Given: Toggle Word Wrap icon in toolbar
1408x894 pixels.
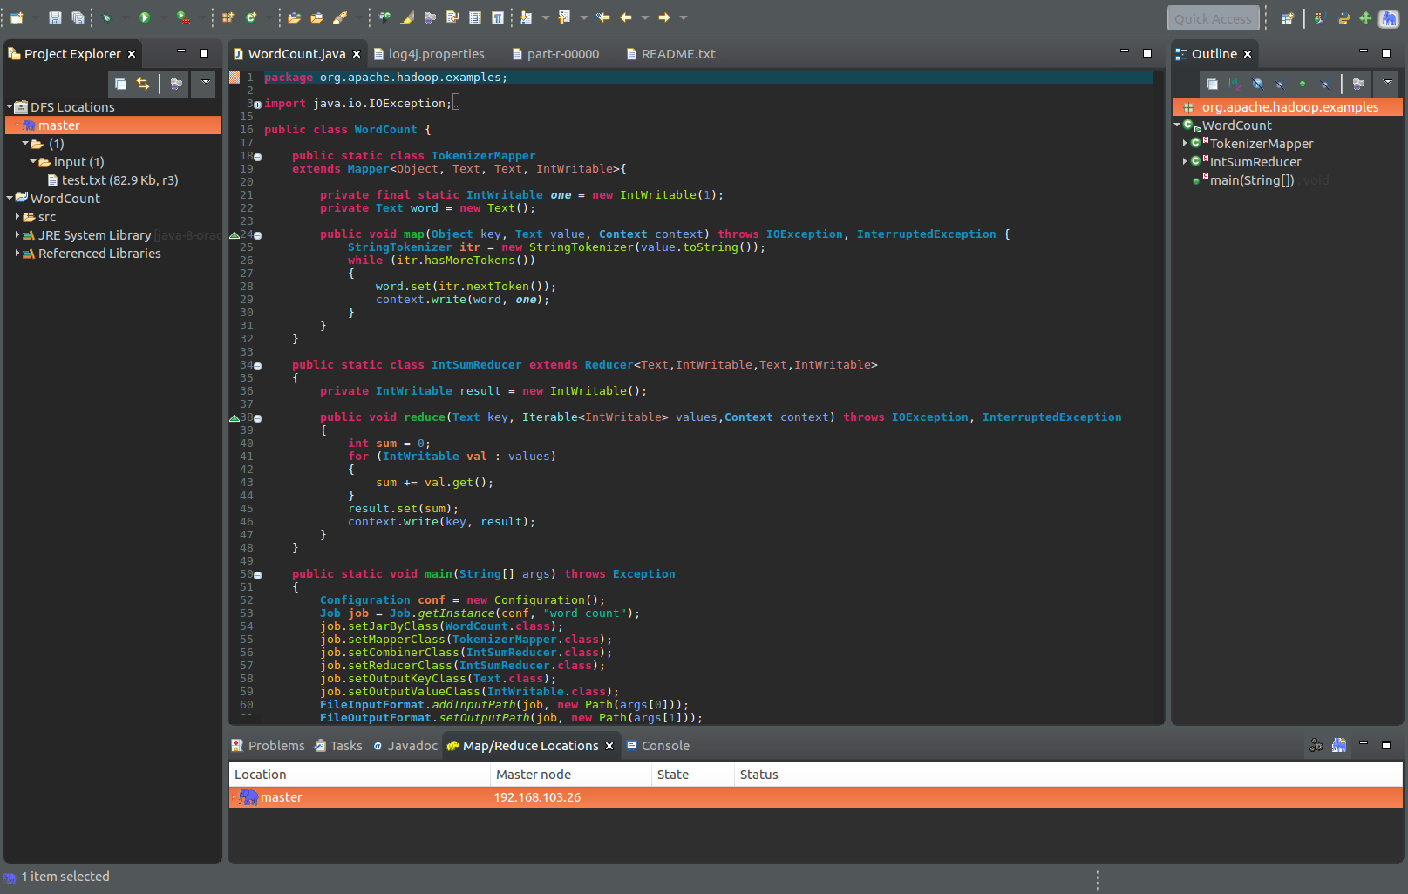Looking at the screenshot, I should point(452,17).
